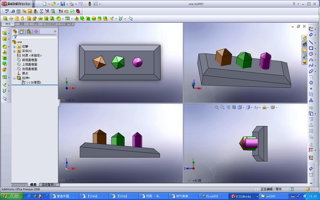This screenshot has width=320, height=200.
Task: Switch to the 草图 tab
Action: point(22,24)
